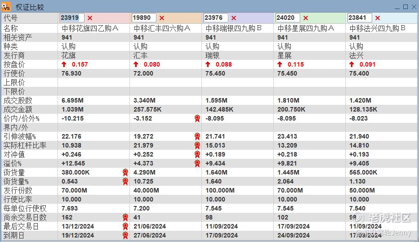Click the 溢价% row label

[x=12, y=163]
